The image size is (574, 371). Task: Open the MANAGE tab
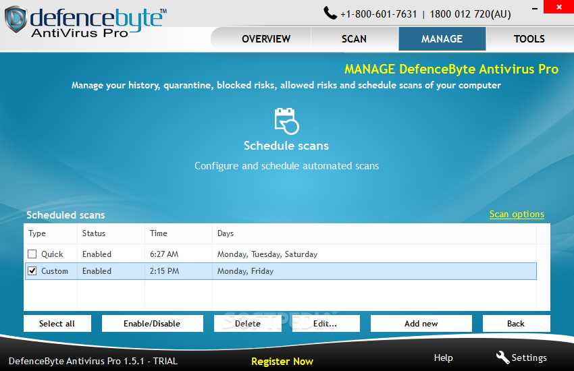442,38
